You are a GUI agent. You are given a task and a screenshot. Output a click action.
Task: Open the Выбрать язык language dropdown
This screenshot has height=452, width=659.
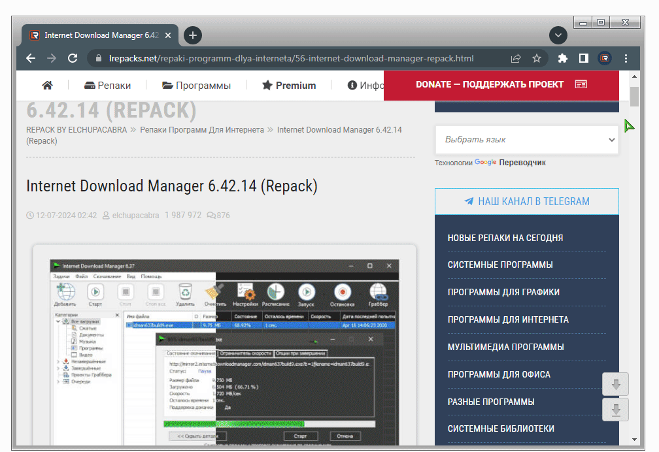click(527, 140)
